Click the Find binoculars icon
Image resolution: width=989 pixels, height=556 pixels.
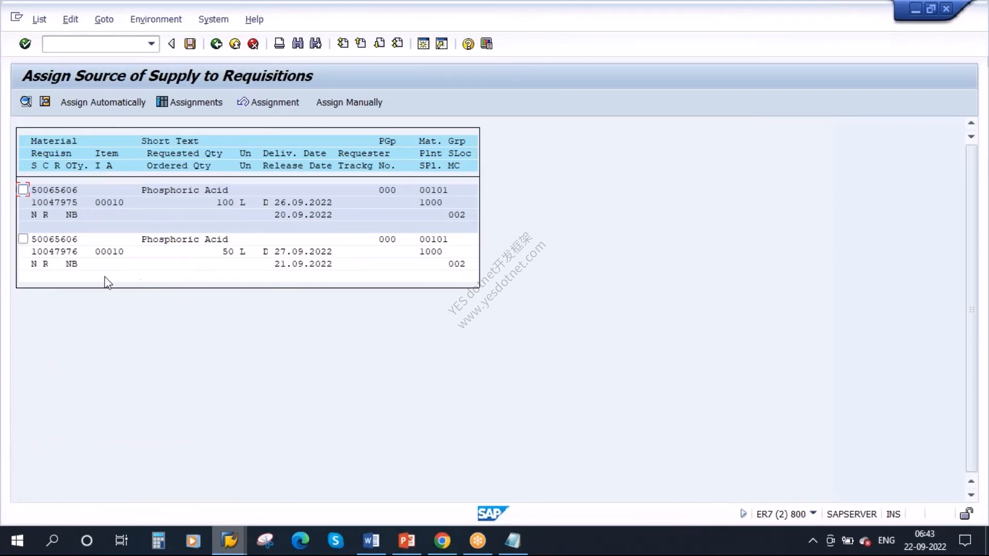click(x=298, y=44)
